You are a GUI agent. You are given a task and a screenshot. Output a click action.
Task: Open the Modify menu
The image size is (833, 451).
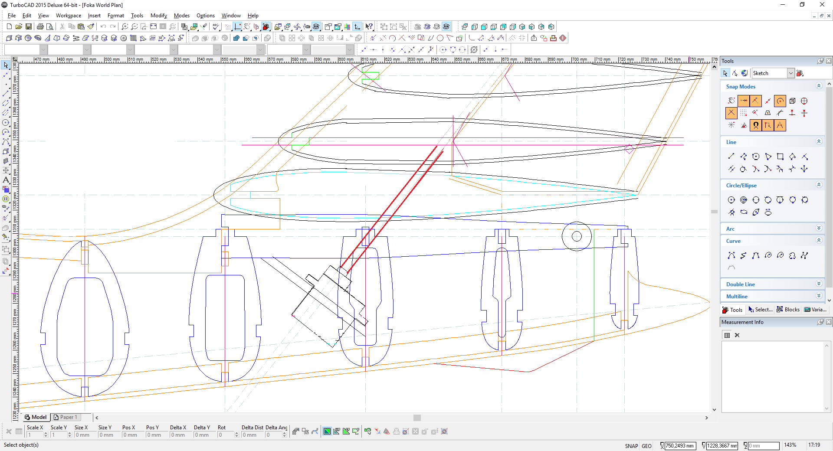point(158,16)
